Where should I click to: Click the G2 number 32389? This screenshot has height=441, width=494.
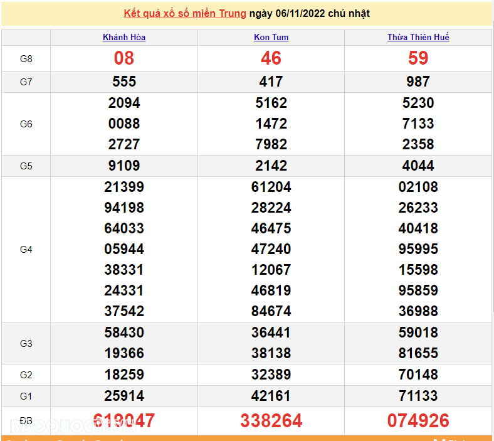(x=271, y=375)
